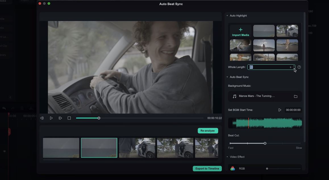Viewport: 329px width, 180px height.
Task: Click Export to Timeline
Action: pos(207,168)
